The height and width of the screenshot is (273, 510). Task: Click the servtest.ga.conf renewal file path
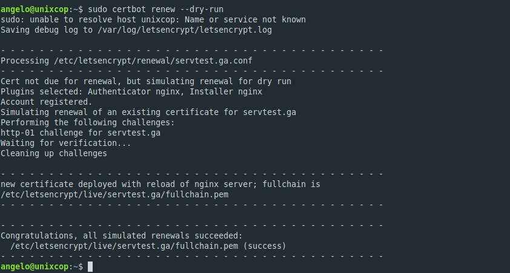click(153, 61)
